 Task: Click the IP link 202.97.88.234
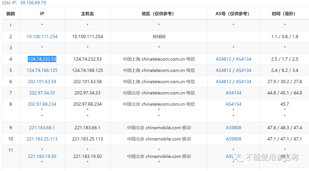click(x=42, y=104)
